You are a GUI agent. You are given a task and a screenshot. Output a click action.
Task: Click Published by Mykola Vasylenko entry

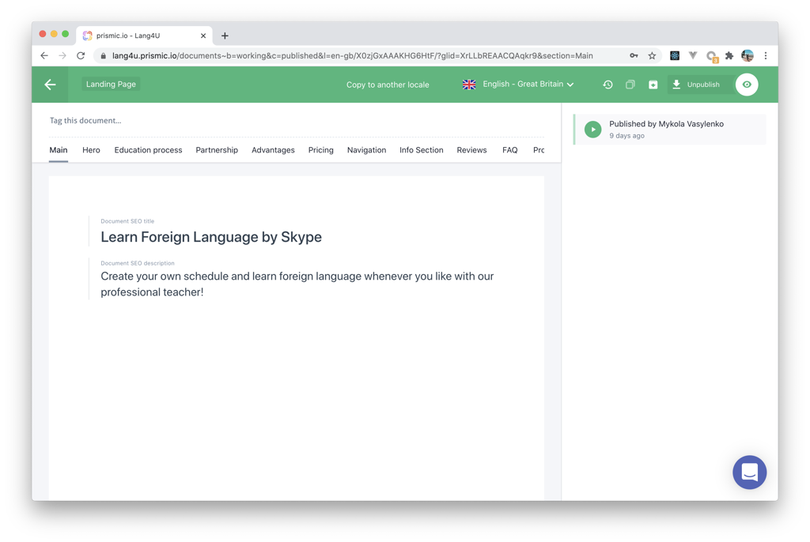click(x=670, y=129)
